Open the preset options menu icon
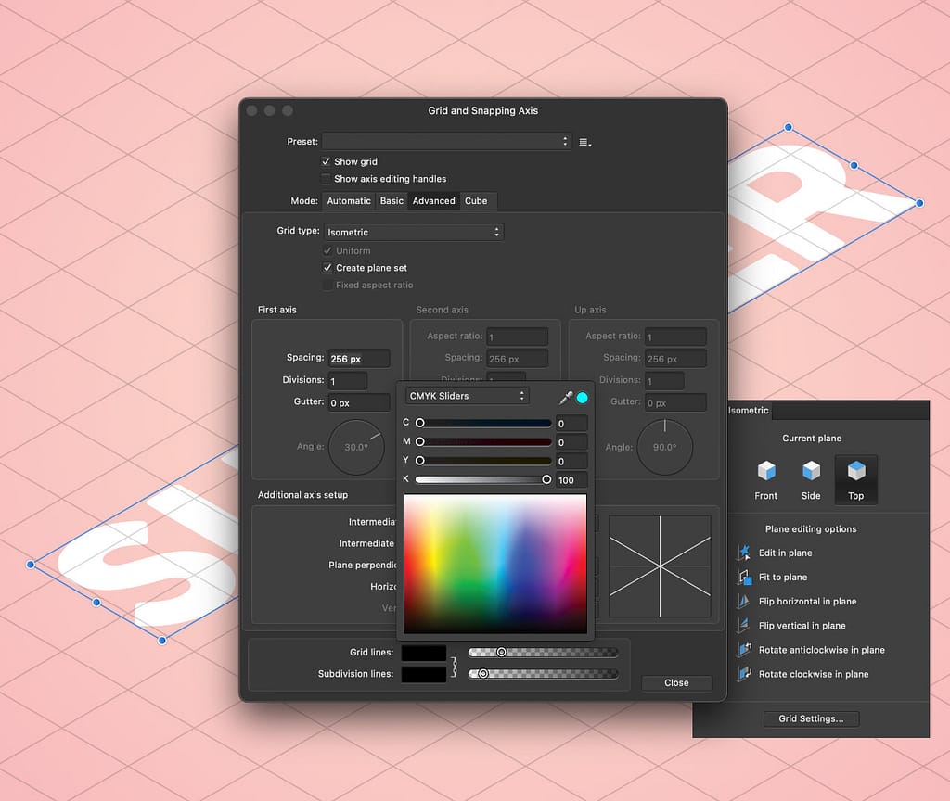This screenshot has height=801, width=950. pos(584,142)
